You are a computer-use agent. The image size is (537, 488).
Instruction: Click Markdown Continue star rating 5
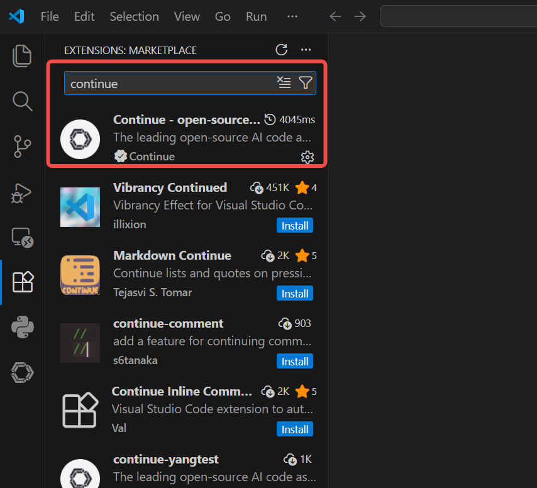pos(306,255)
